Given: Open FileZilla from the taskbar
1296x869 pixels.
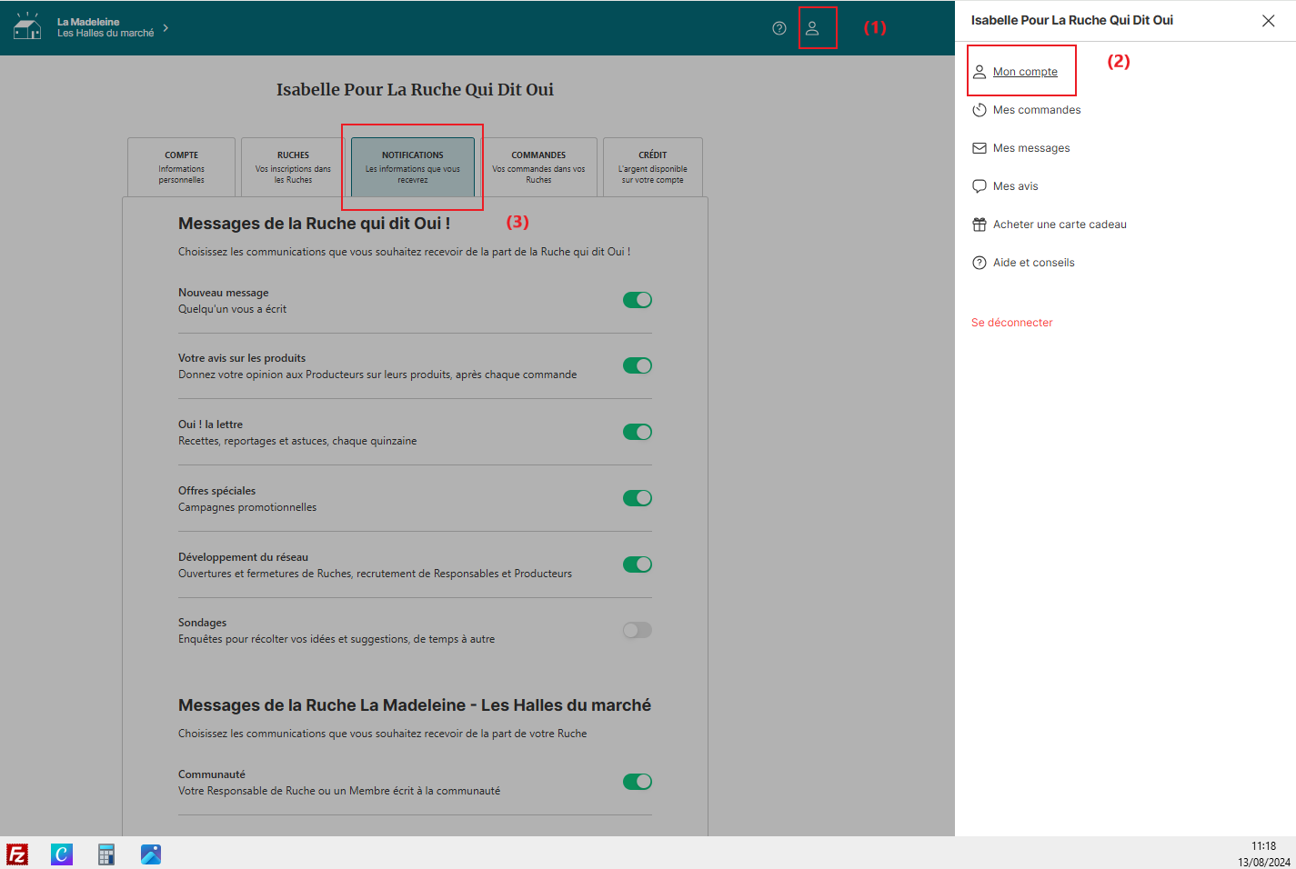Looking at the screenshot, I should click(x=17, y=854).
